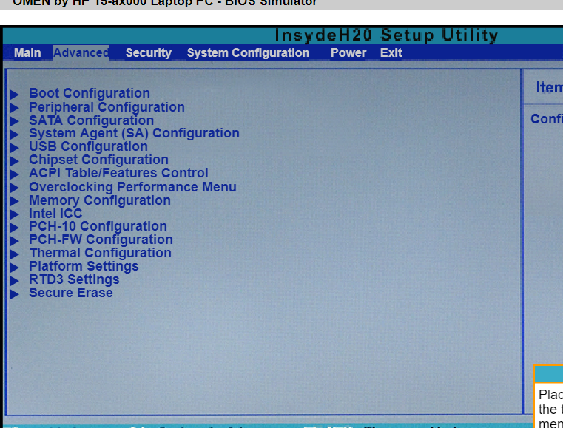The height and width of the screenshot is (428, 563).
Task: Click arrow beside Overclocking Performance Menu
Action: [14, 188]
